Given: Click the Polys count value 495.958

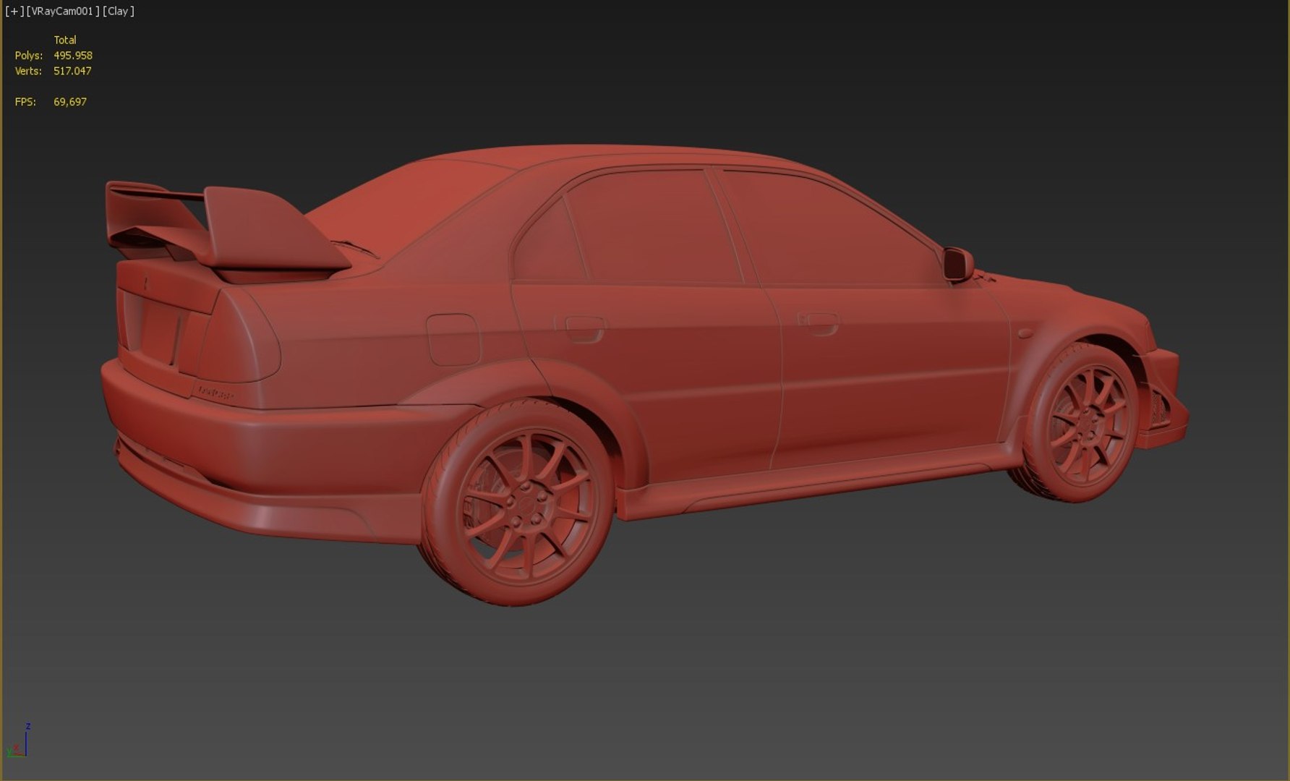Looking at the screenshot, I should (73, 56).
